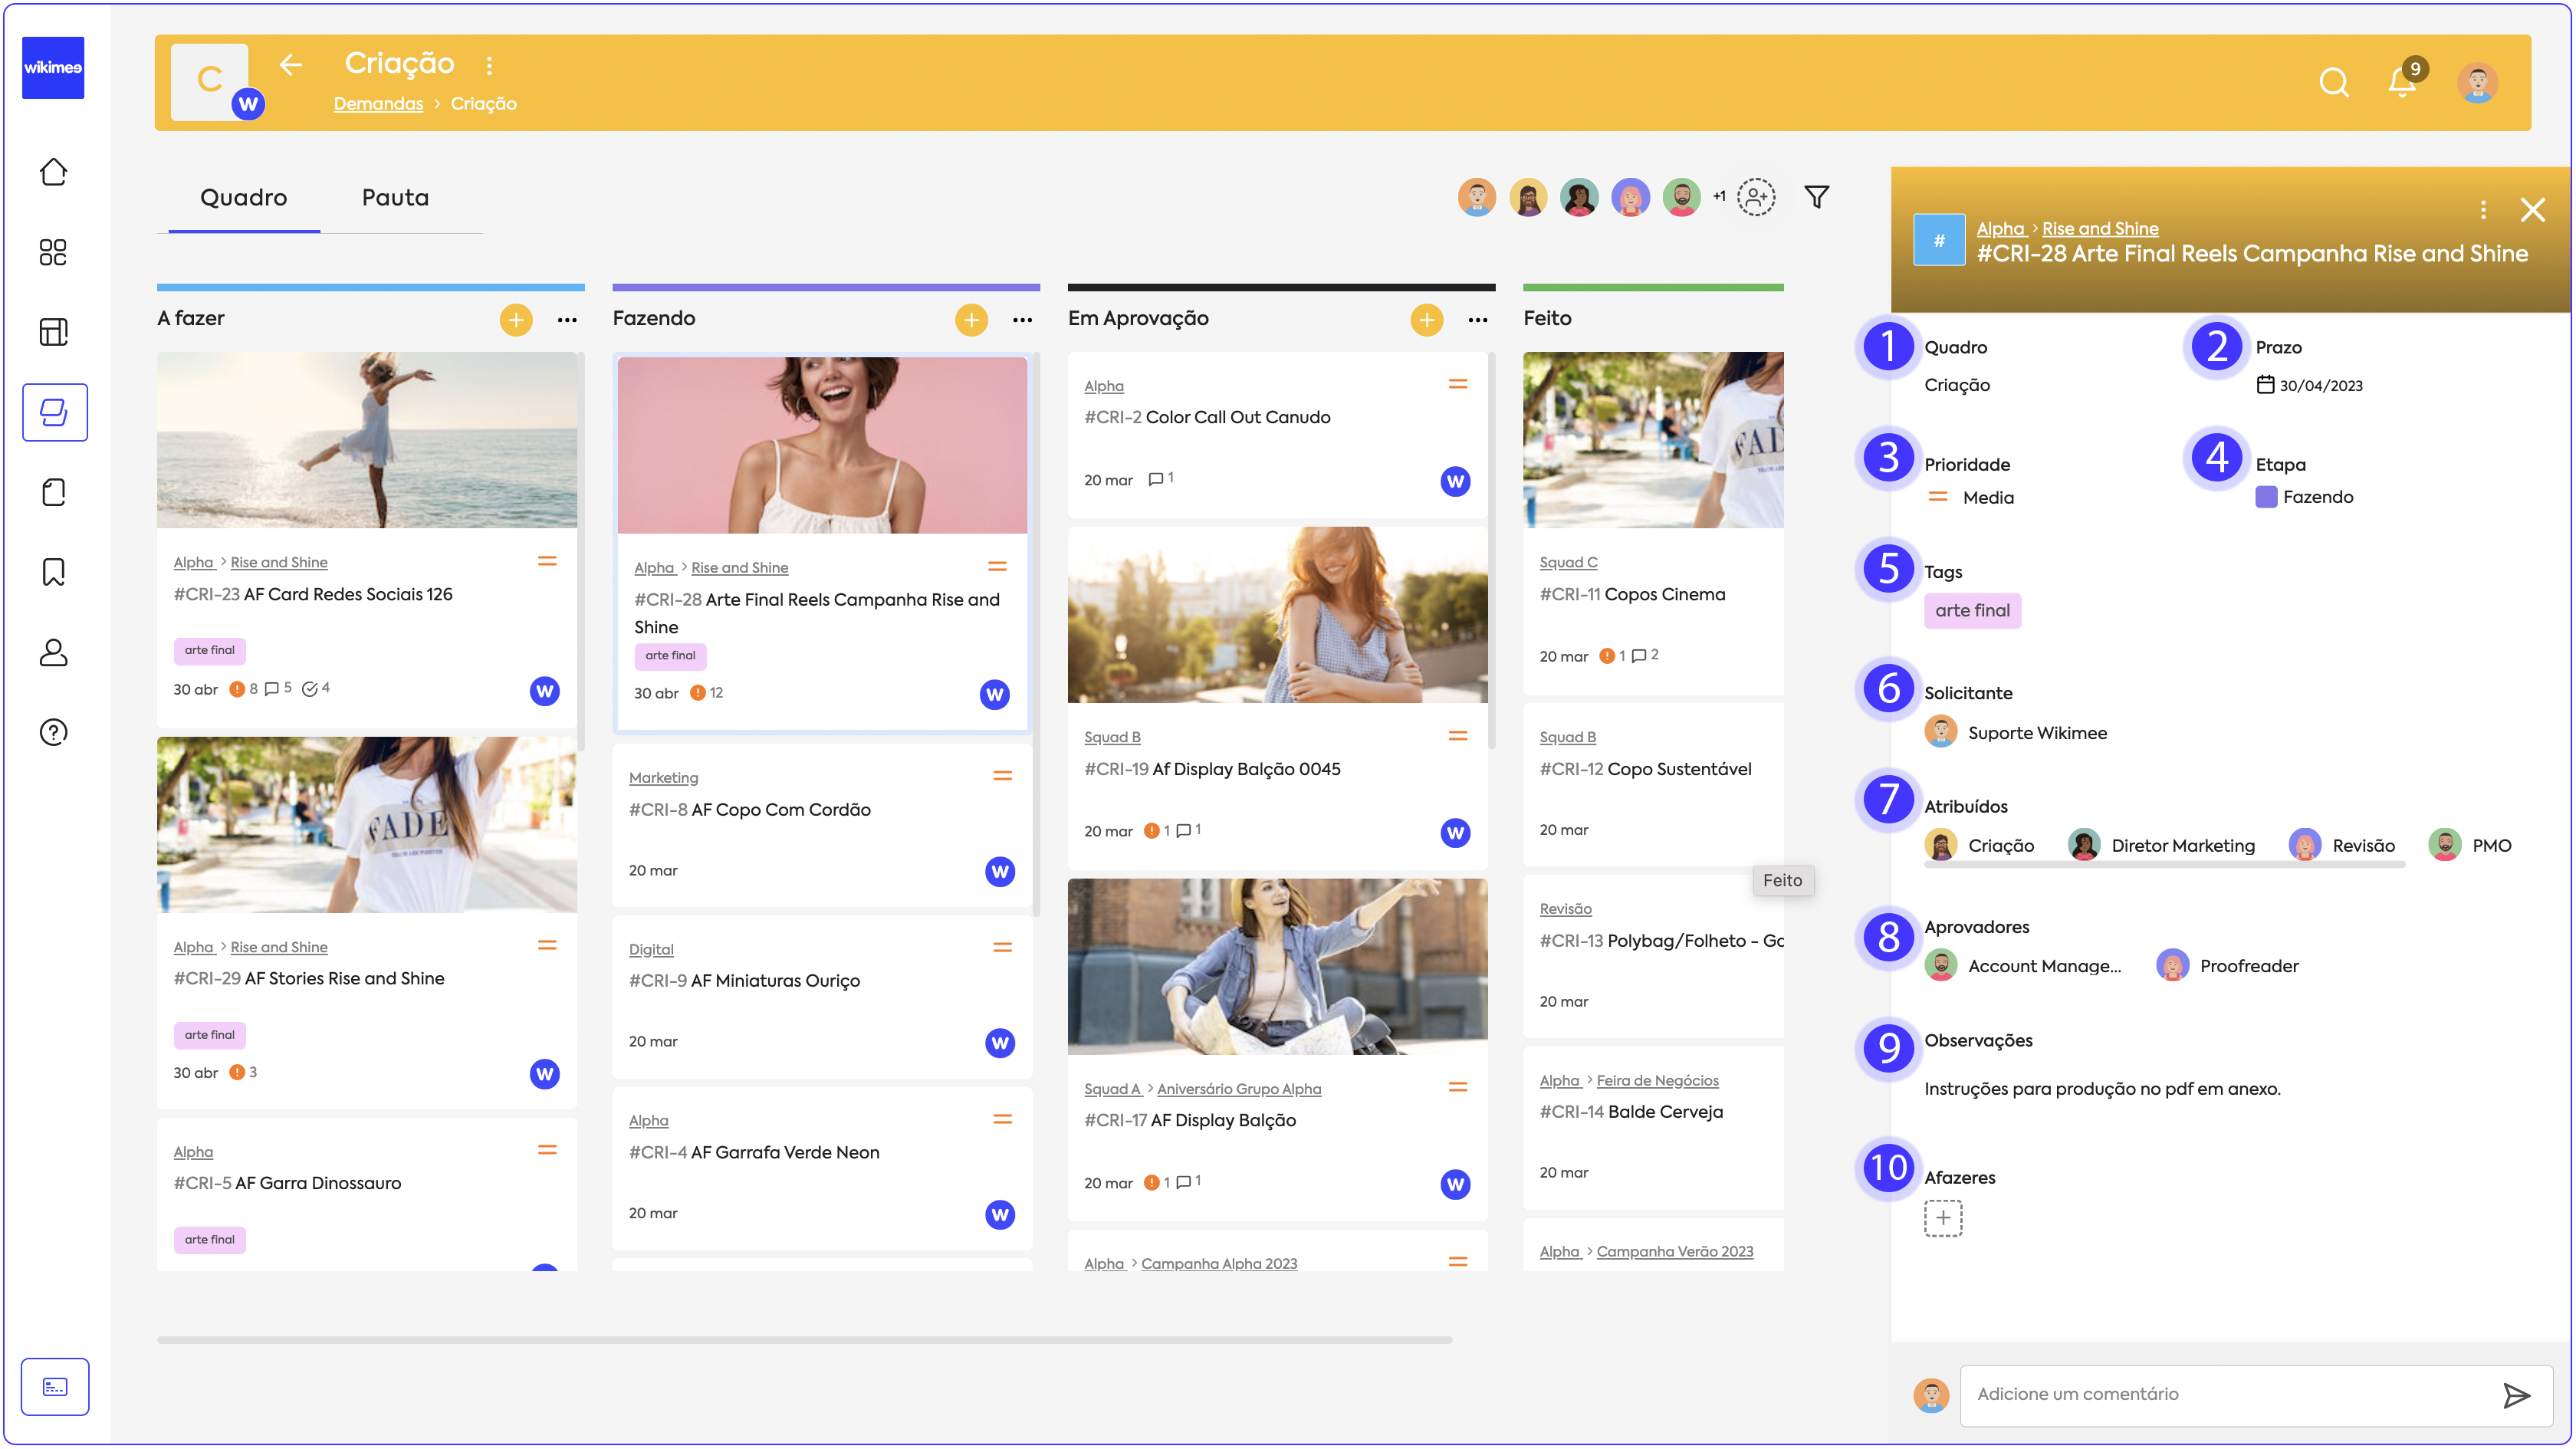The width and height of the screenshot is (2576, 1449).
Task: Open detail panel three-dot menu
Action: coord(2483,210)
